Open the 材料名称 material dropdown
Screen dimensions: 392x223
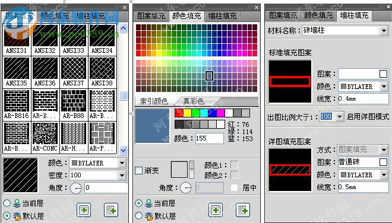click(x=384, y=31)
